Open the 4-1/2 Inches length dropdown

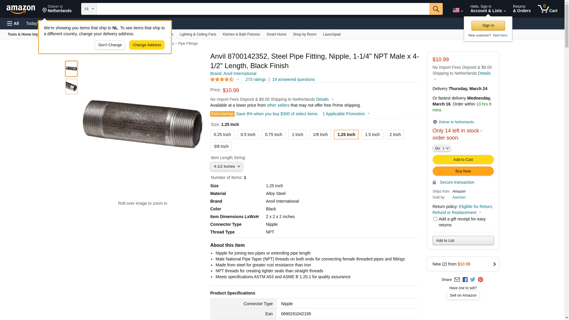coord(226,167)
